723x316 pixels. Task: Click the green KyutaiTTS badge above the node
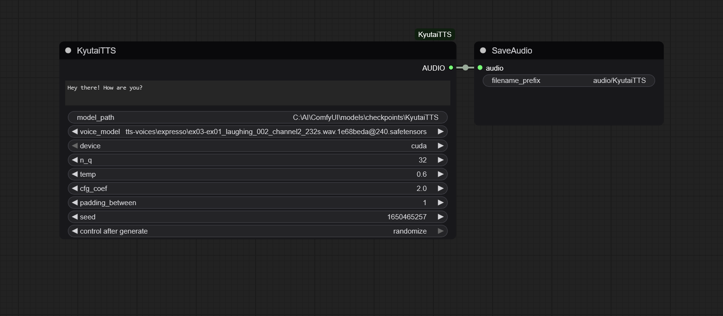(x=435, y=35)
